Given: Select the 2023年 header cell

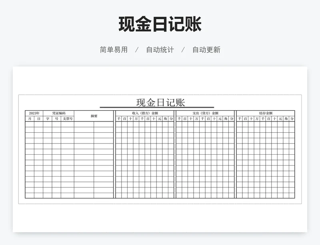Looking at the screenshot, I should coord(34,113).
